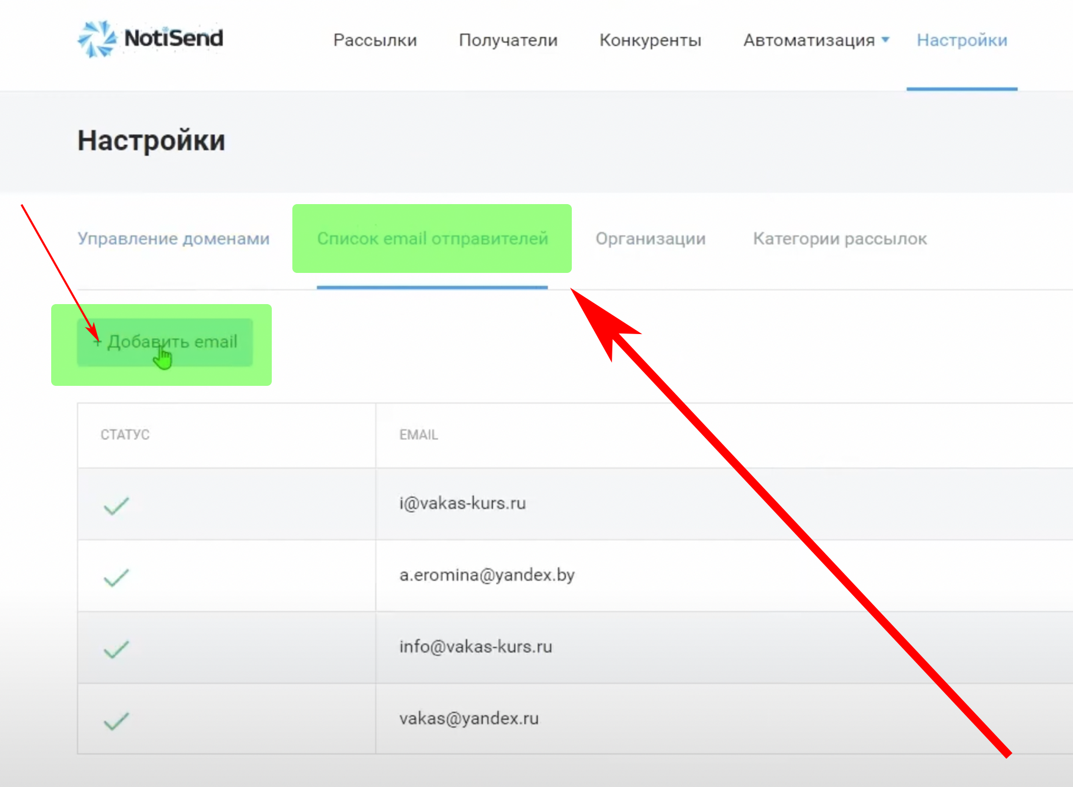This screenshot has height=787, width=1073.
Task: Click the status checkmark for a.eromina@yandex.by
Action: click(x=116, y=577)
